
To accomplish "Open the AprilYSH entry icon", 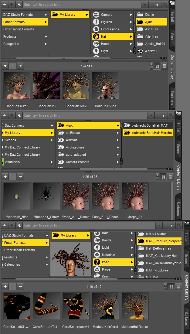I will 140,51.
